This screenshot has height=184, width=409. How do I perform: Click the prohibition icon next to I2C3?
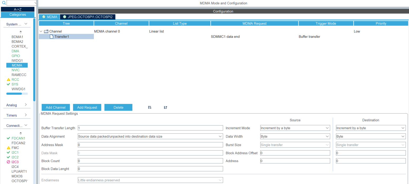click(x=8, y=162)
